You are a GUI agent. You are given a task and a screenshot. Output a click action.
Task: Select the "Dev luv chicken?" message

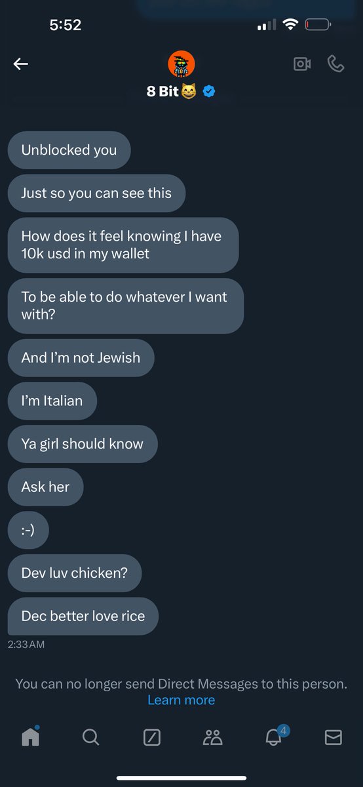click(x=75, y=573)
